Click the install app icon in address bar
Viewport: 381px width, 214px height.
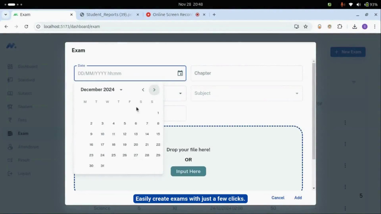296,27
